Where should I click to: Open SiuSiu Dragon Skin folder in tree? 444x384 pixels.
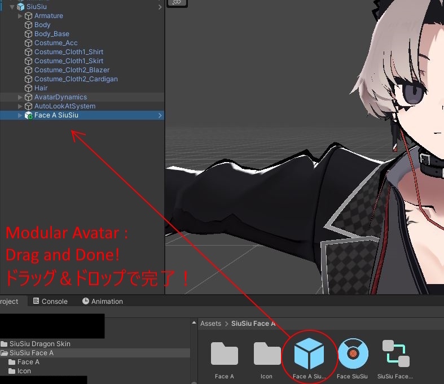pos(39,344)
